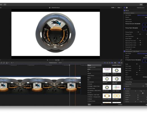Open the viewer zoom percentage dropdown

[x=113, y=8]
